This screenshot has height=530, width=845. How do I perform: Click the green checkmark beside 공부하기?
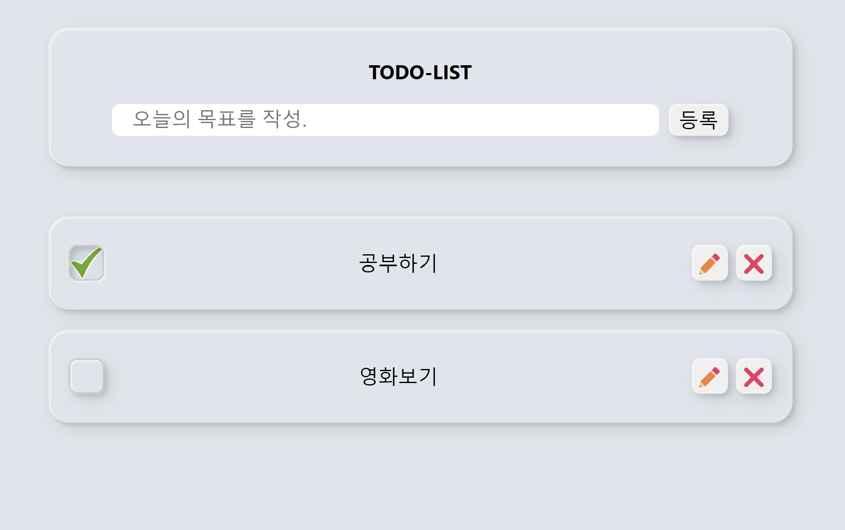pos(86,263)
